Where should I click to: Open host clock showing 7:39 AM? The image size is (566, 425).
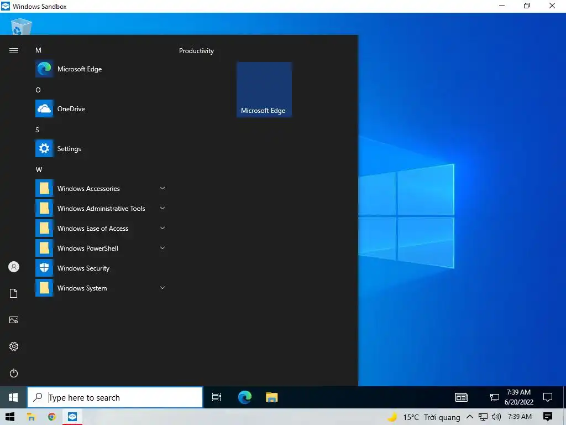tap(520, 417)
